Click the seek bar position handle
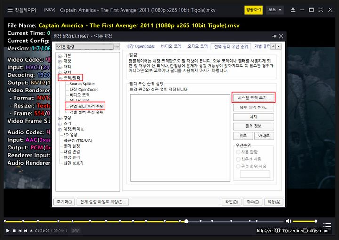Screen dimensions: 339x240 [x=186, y=221]
